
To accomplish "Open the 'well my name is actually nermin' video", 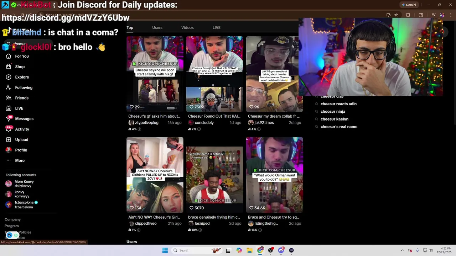I will pyautogui.click(x=215, y=175).
